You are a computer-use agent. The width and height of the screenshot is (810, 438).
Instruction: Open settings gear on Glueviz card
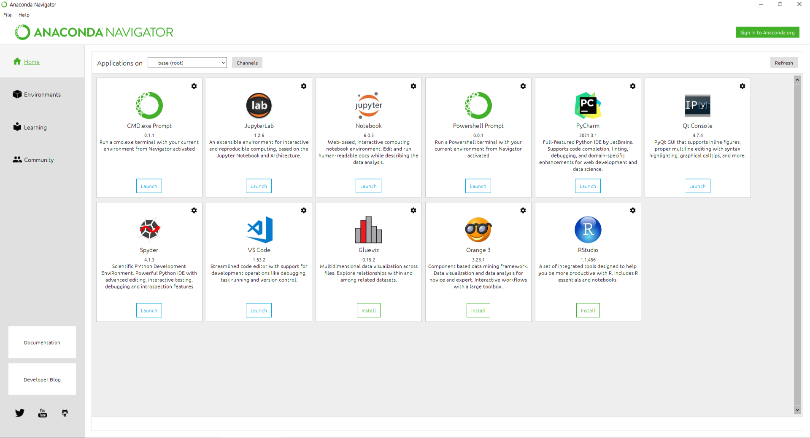(413, 210)
